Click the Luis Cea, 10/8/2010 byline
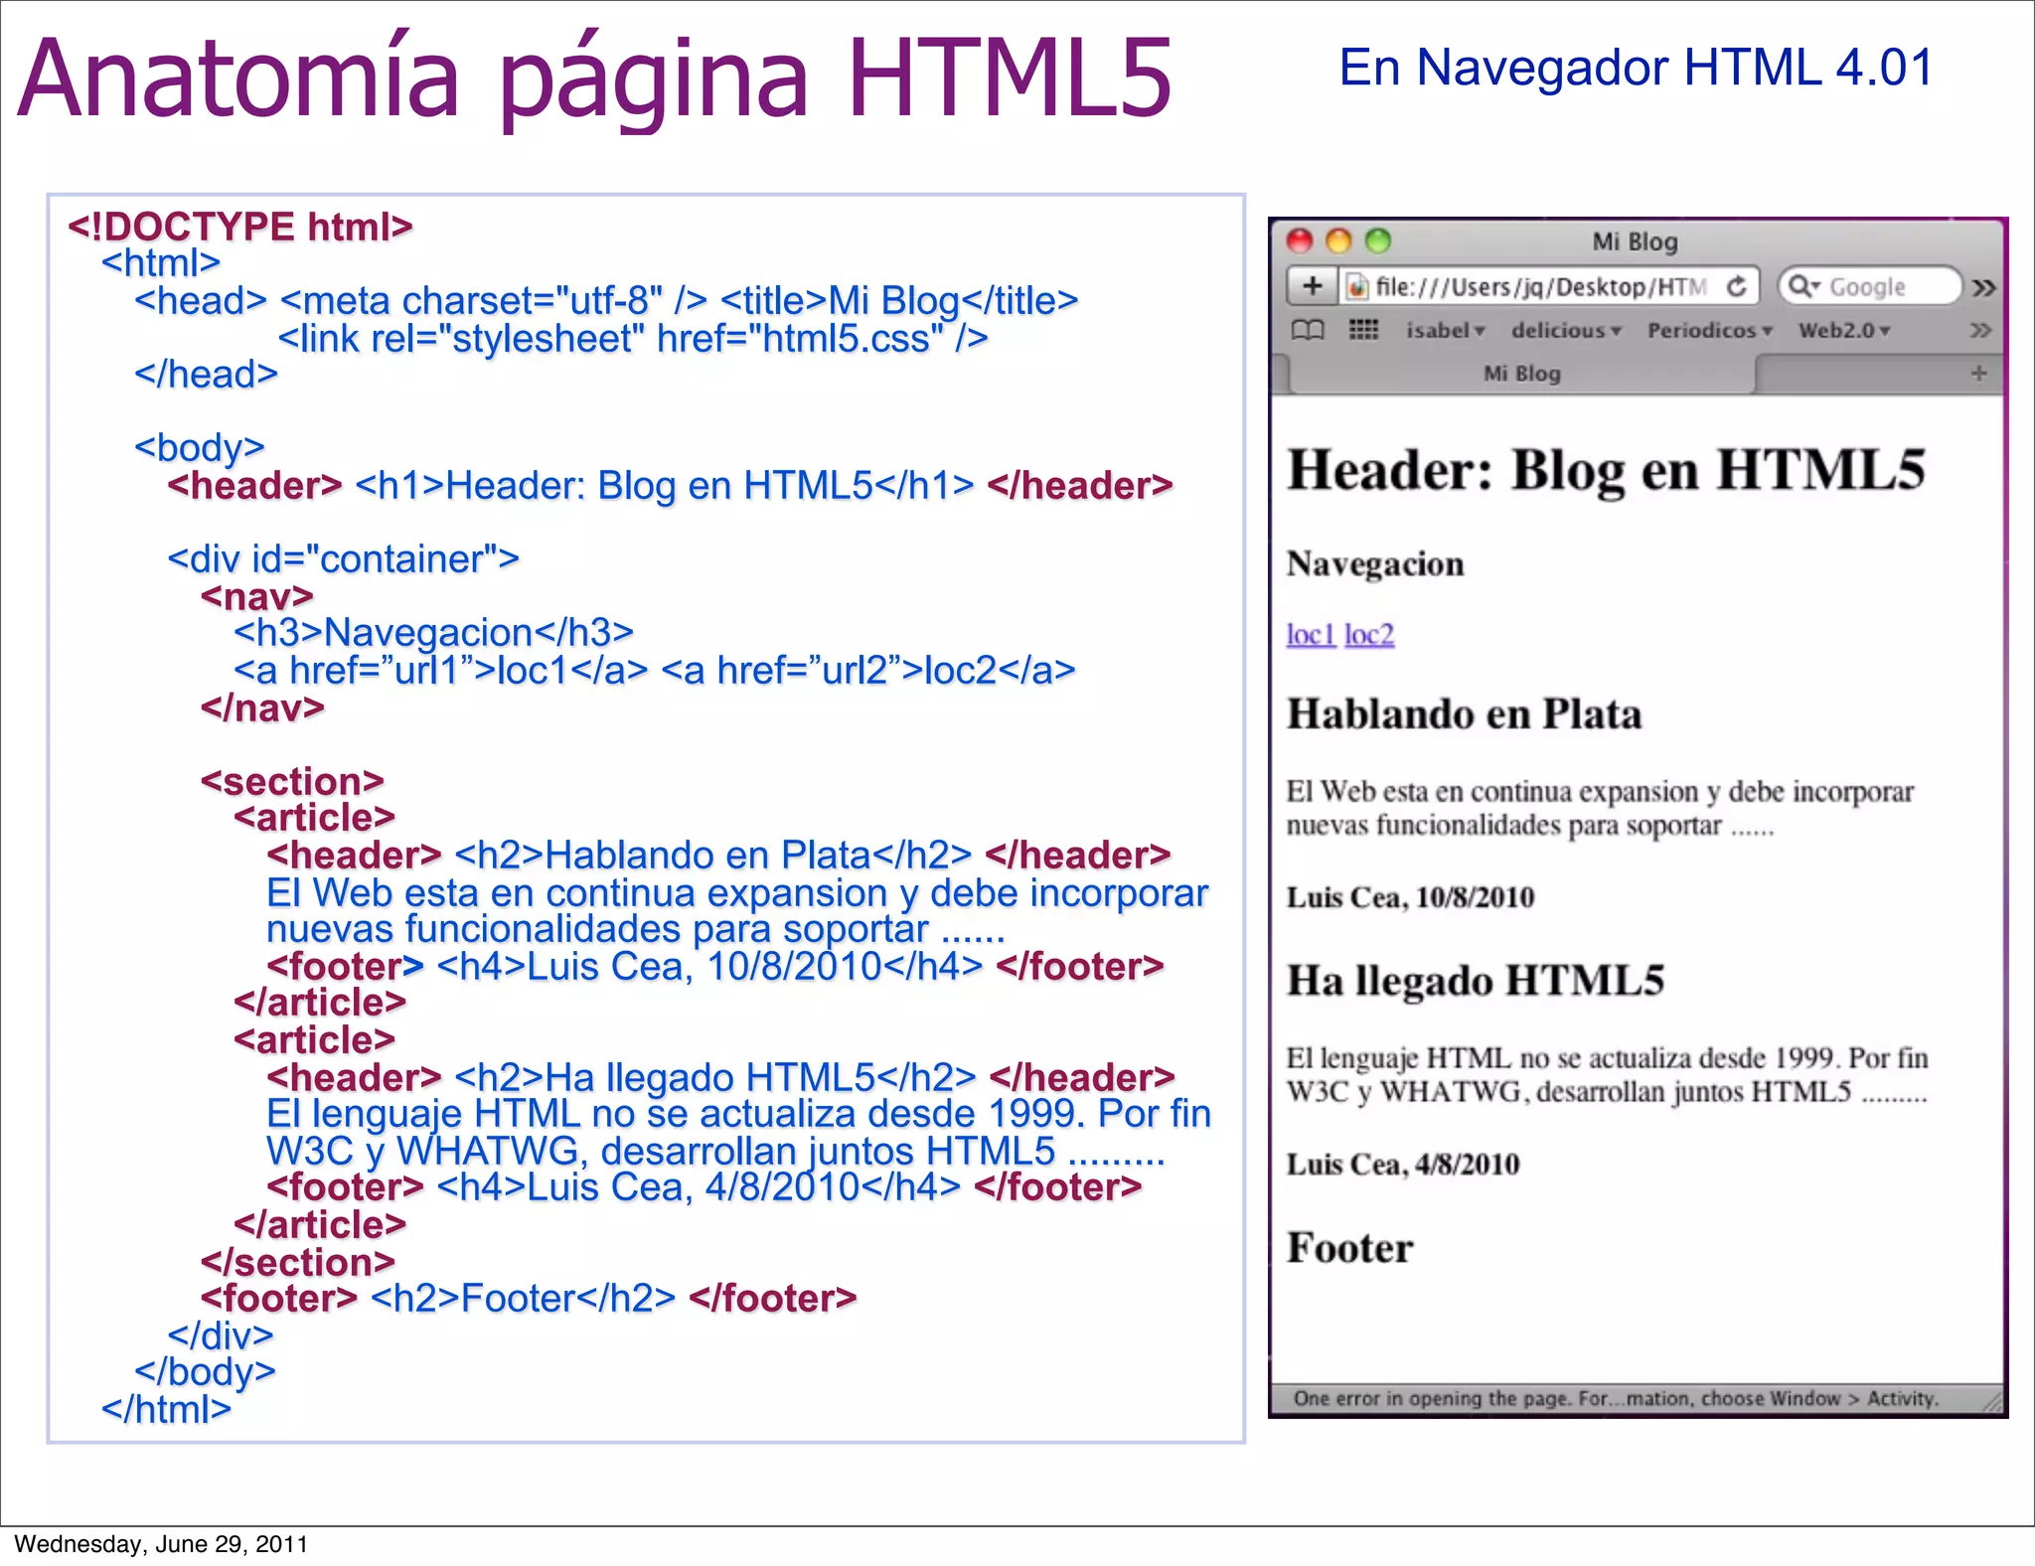 click(x=1410, y=897)
